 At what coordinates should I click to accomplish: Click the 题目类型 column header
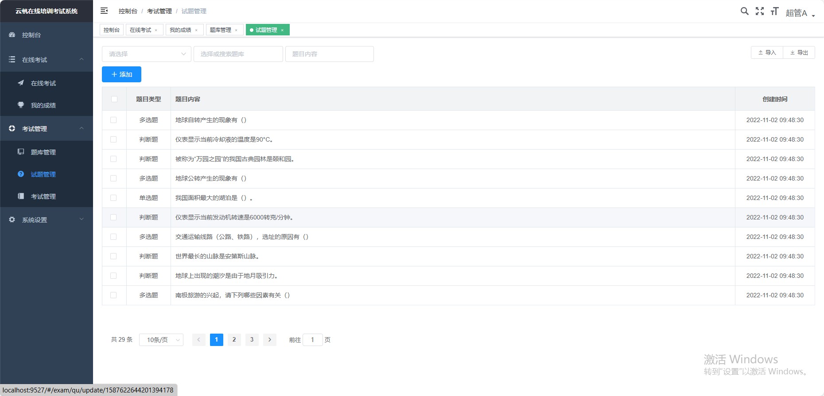click(148, 99)
